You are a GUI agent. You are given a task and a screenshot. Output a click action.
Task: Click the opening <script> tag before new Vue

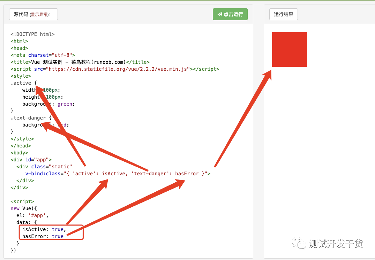(22, 201)
